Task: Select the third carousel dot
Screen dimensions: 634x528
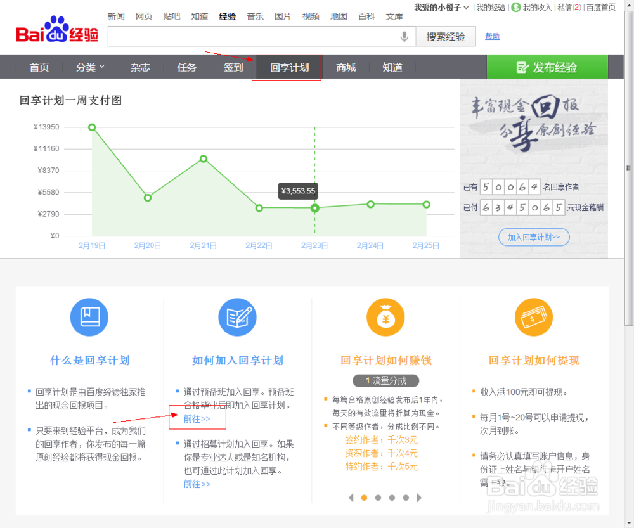Action: pyautogui.click(x=392, y=498)
